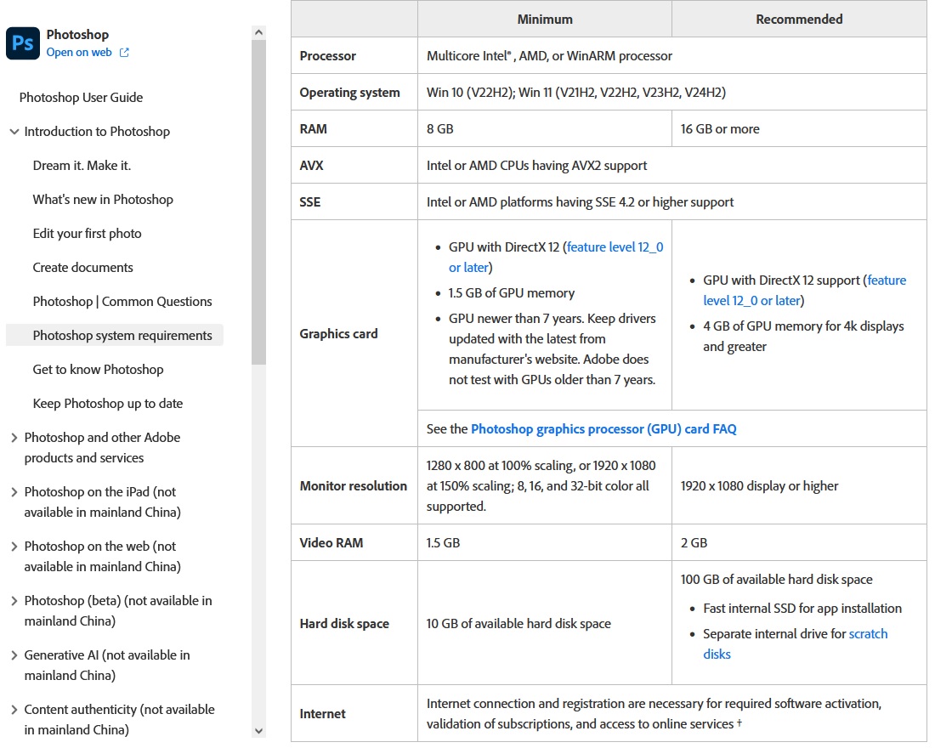Collapse the Introduction to Photoshop section

point(14,132)
